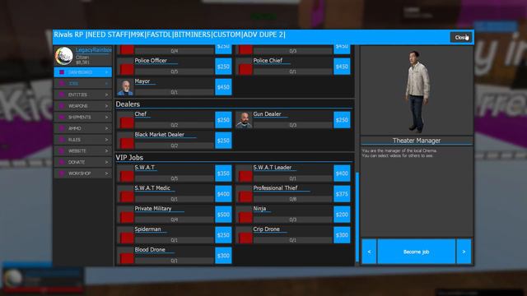The image size is (527, 296).
Task: Expand the Shipments chevron arrow
Action: pos(106,117)
